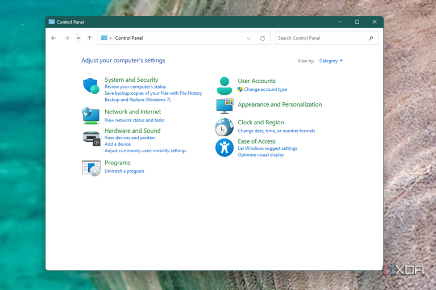
Task: Select the Programs category icon
Action: point(91,167)
